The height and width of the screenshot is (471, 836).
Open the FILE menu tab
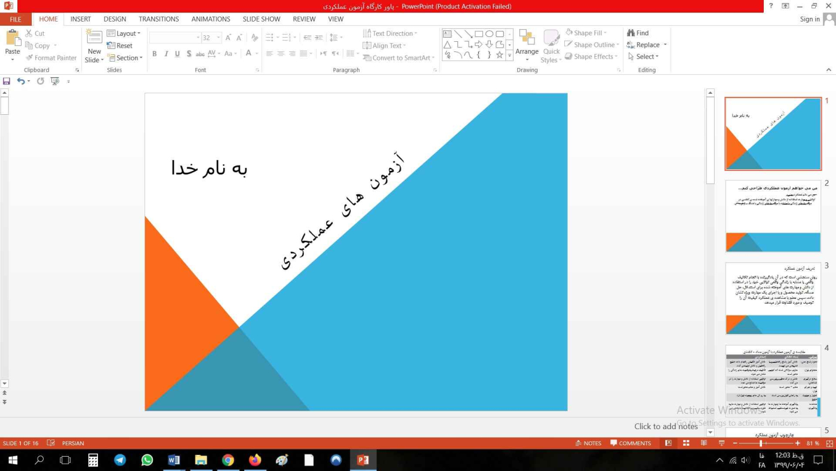[x=16, y=19]
